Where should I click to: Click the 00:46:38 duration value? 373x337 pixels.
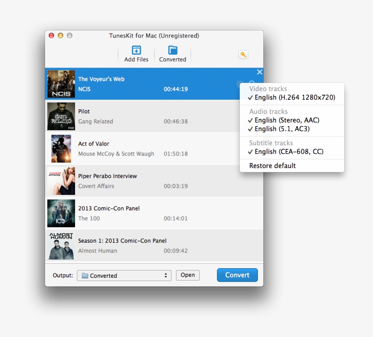click(x=176, y=122)
